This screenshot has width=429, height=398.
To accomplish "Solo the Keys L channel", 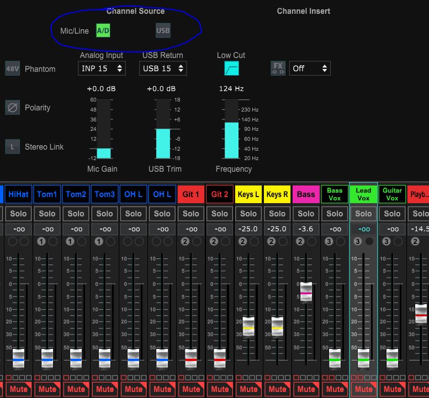I will click(x=248, y=214).
